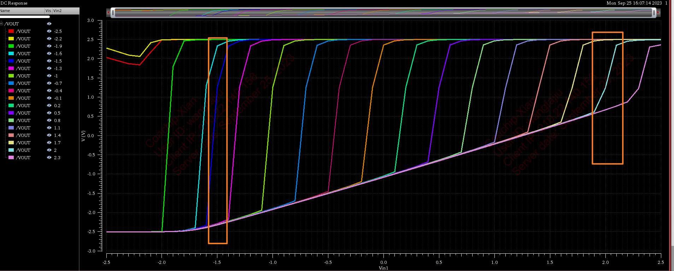
Task: Select the orange swatch of the -0.1 trace
Action: tap(11, 98)
